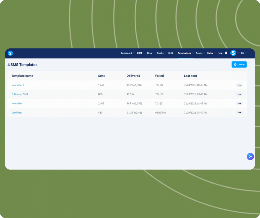Launch the AI assistant sparkle button
This screenshot has width=260, height=218.
pyautogui.click(x=250, y=157)
